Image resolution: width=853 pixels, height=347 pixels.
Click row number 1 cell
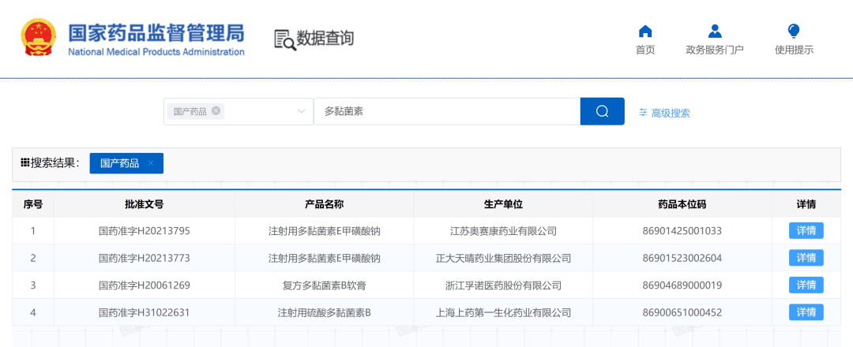[x=33, y=231]
